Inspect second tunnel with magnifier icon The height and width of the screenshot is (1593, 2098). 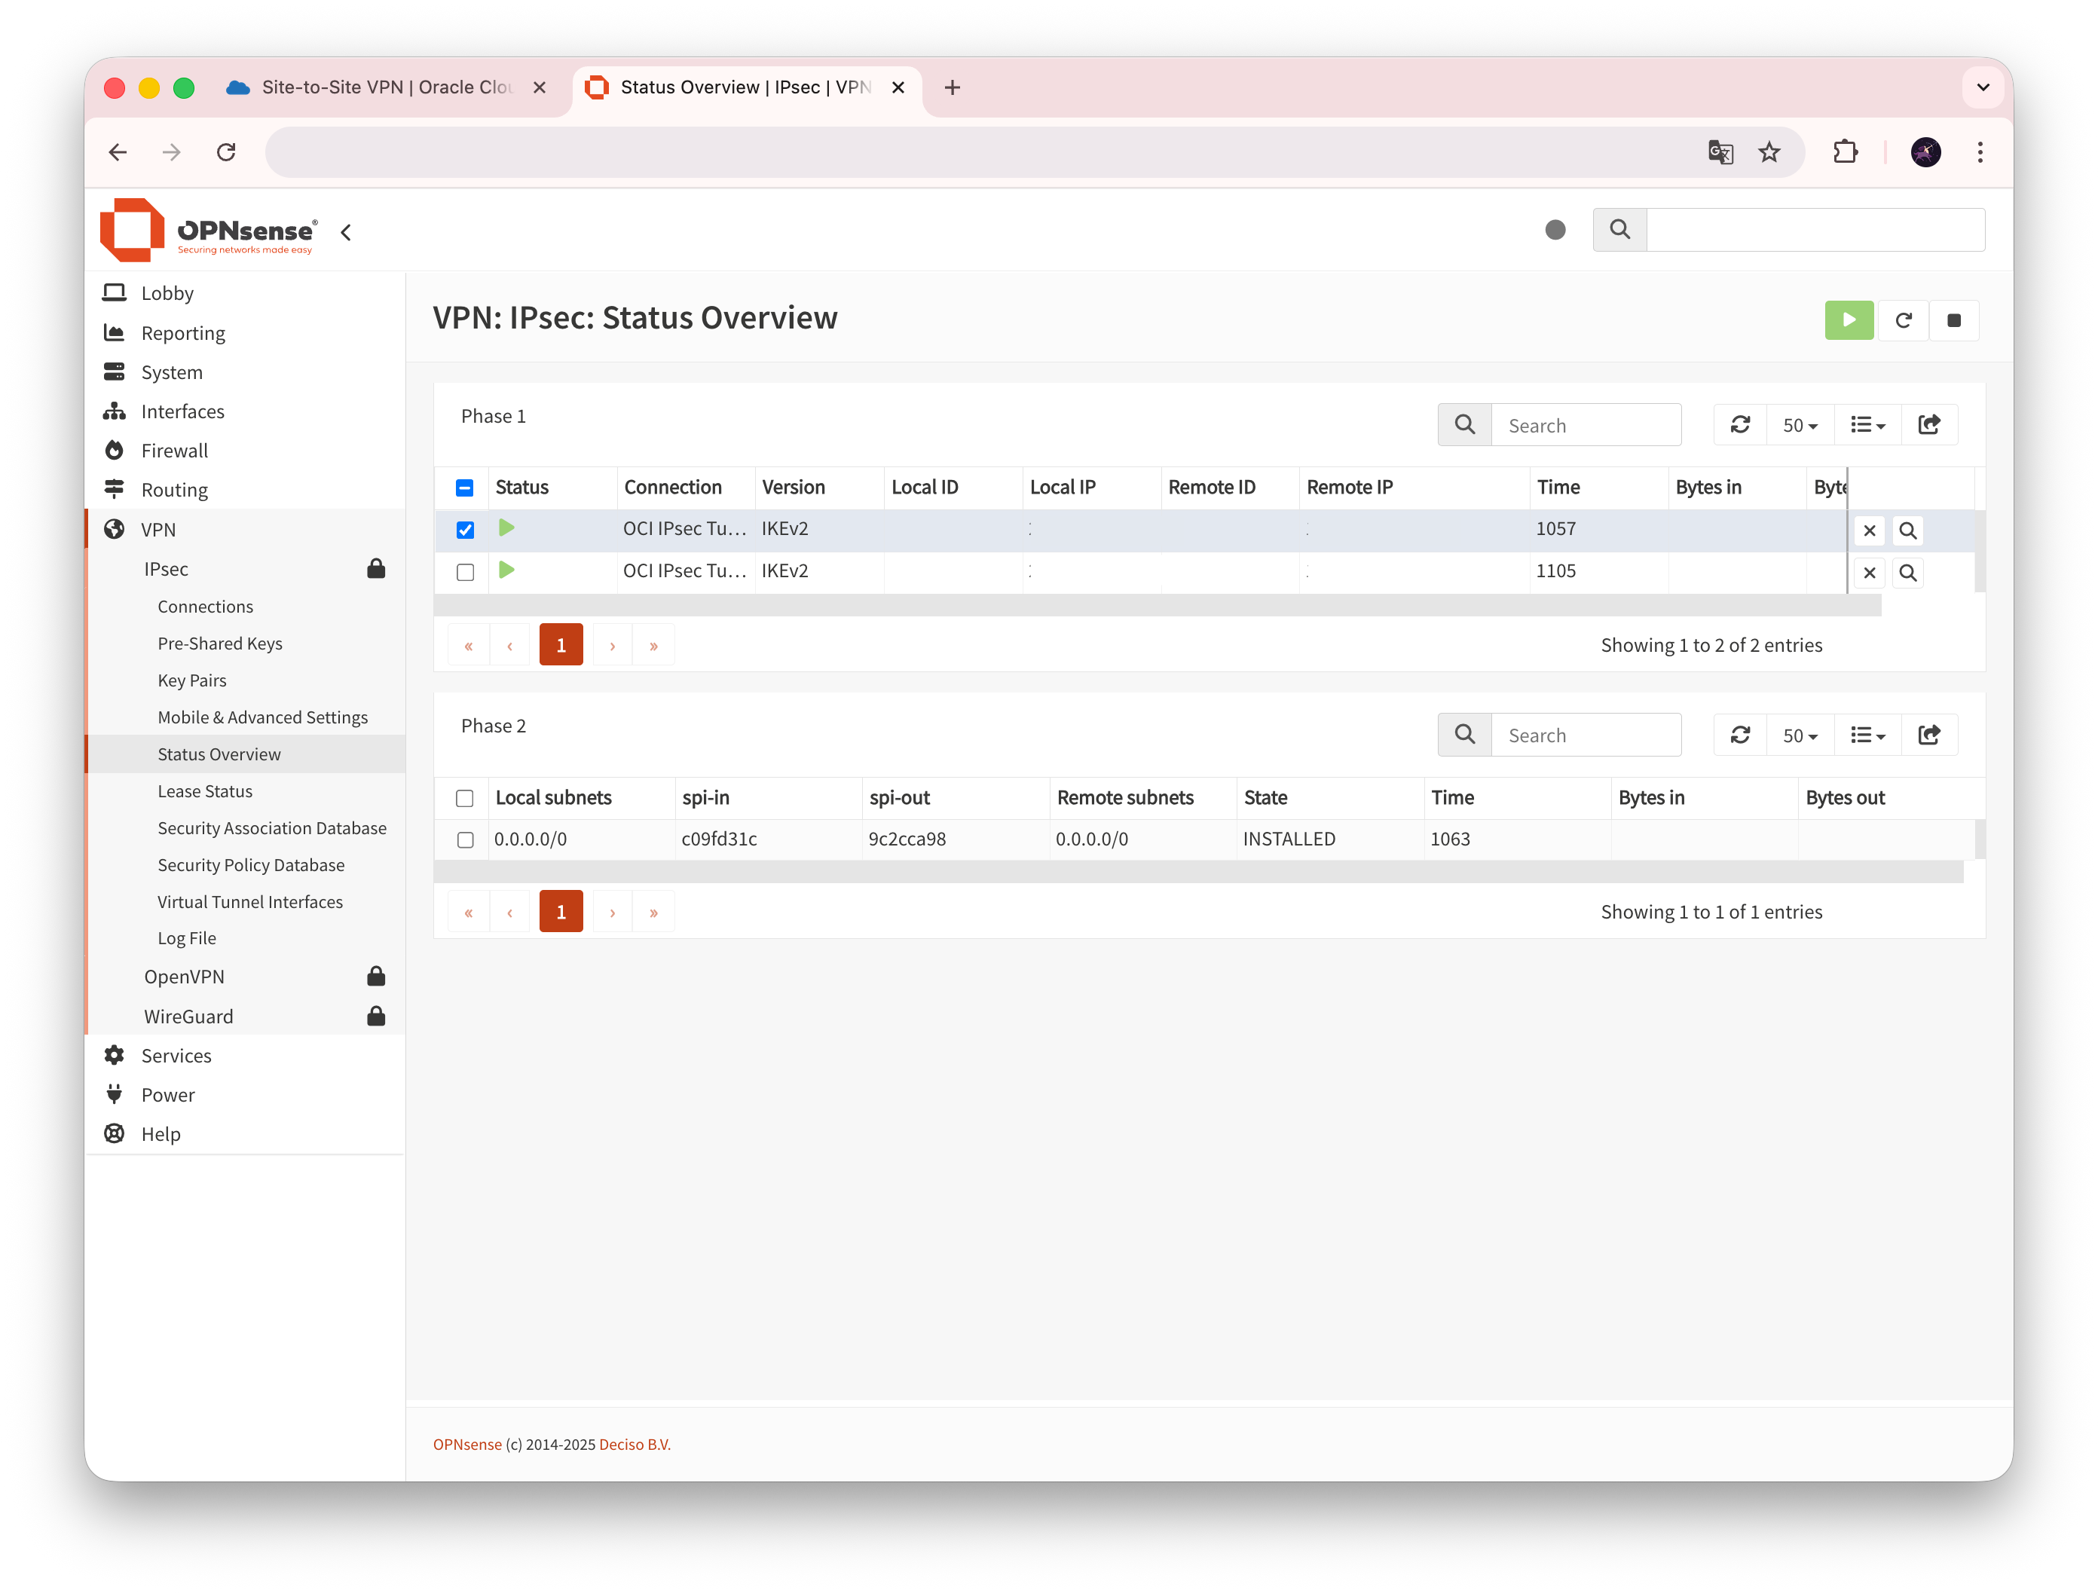1907,573
